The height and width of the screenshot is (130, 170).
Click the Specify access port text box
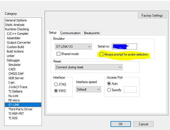tap(130, 90)
